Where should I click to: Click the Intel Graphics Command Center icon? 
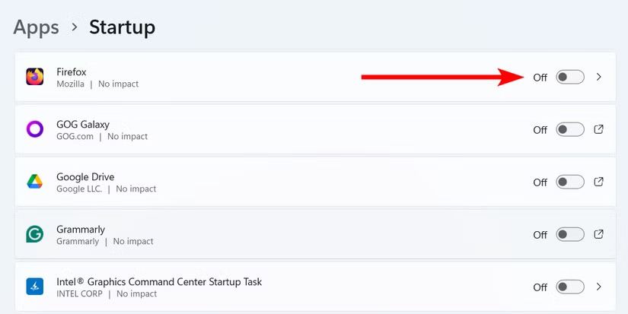[35, 287]
